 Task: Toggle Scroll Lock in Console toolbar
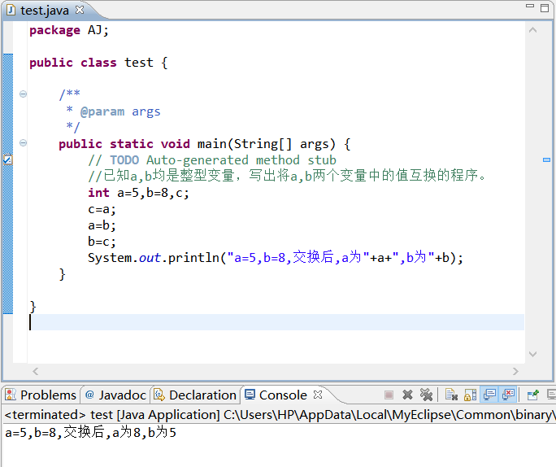point(470,395)
